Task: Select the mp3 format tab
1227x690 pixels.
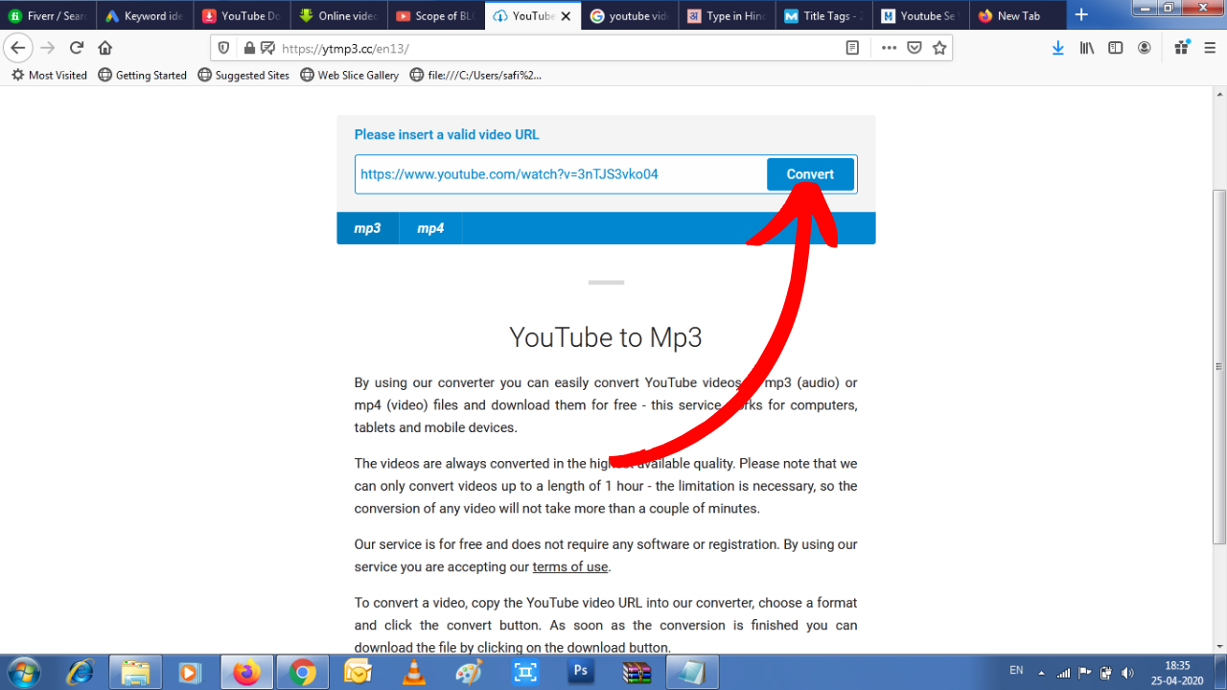Action: tap(367, 228)
